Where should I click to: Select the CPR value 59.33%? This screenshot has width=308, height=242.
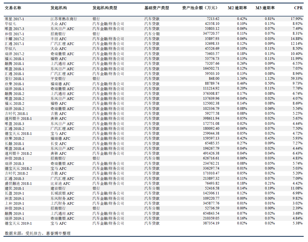pos(296,79)
